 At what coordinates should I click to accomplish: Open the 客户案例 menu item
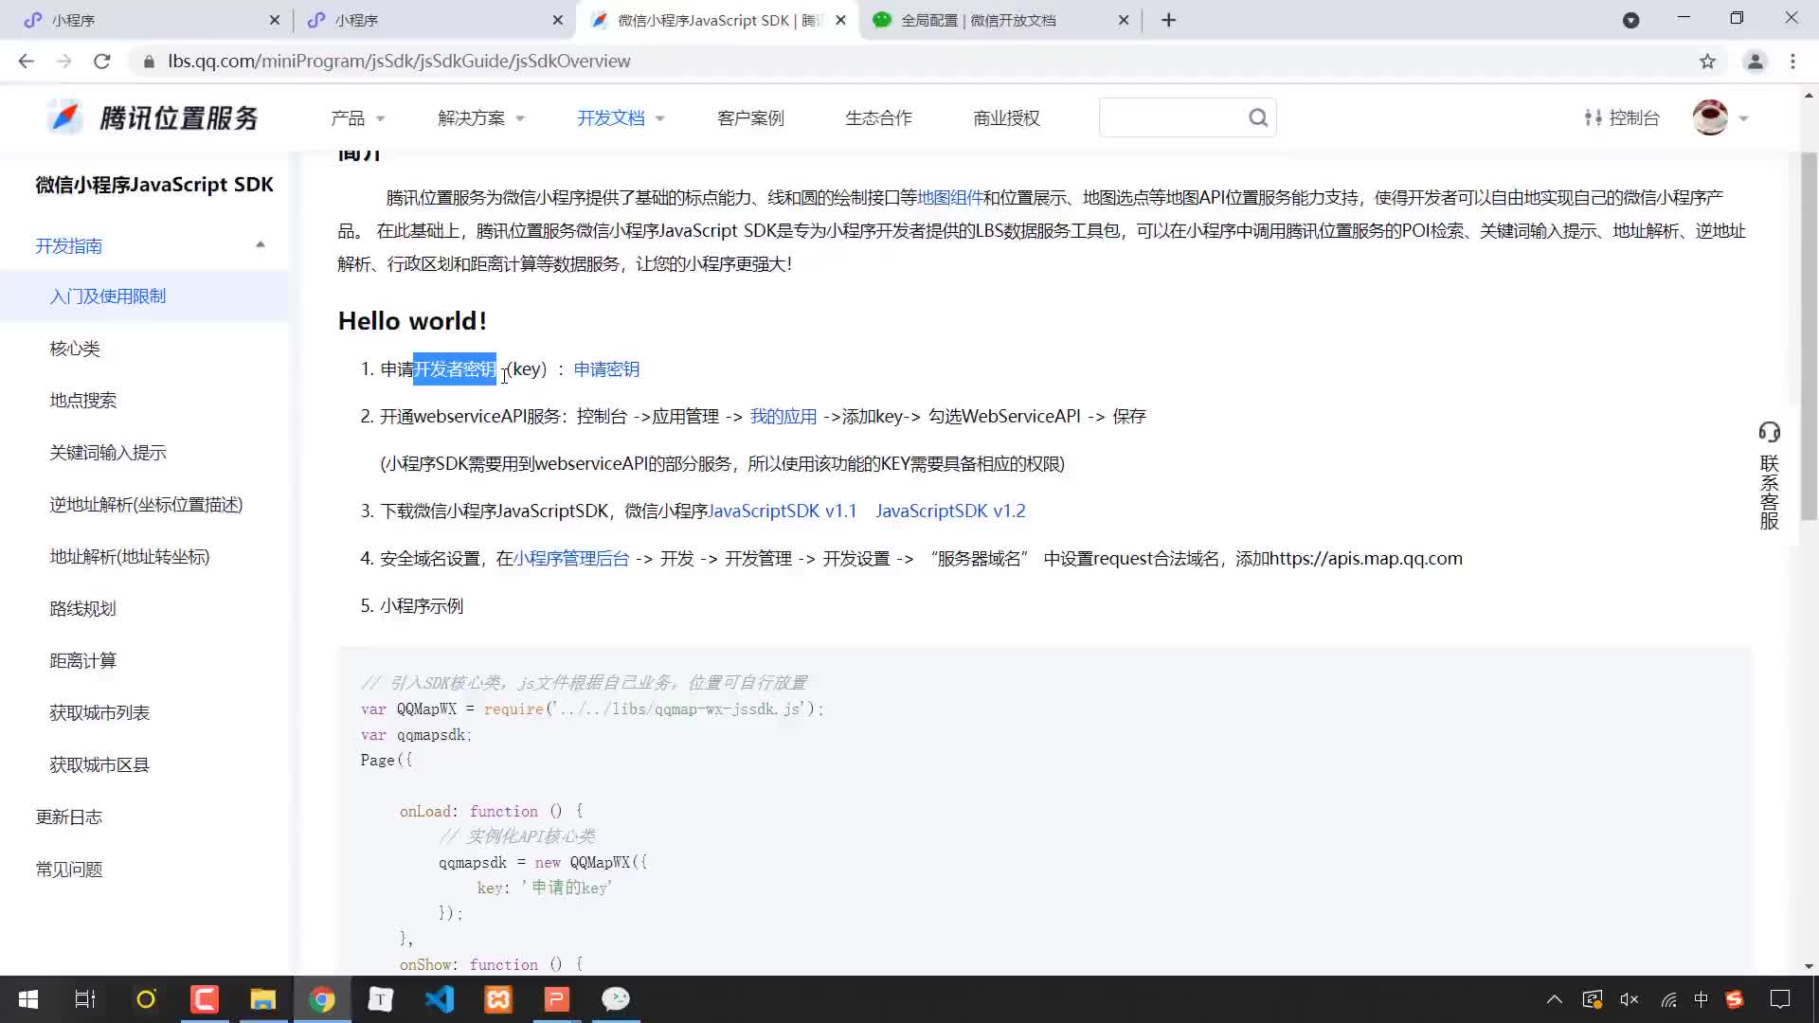[x=750, y=118]
